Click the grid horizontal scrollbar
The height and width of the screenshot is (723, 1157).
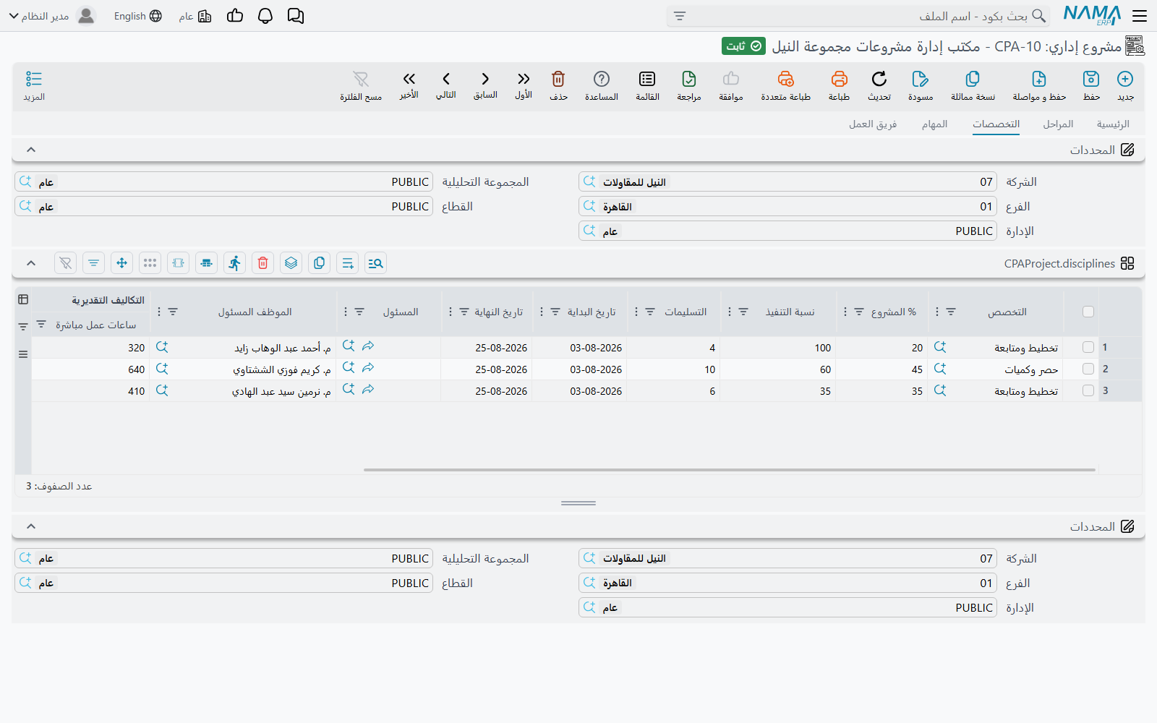click(730, 470)
